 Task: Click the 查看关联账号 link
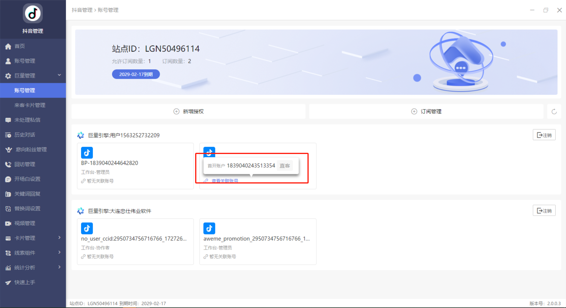225,181
